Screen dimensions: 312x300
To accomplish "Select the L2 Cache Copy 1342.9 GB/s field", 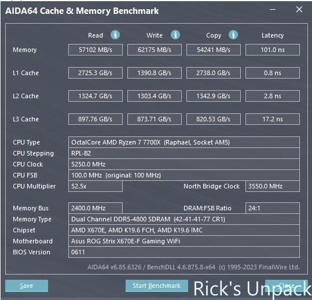I will click(x=213, y=96).
